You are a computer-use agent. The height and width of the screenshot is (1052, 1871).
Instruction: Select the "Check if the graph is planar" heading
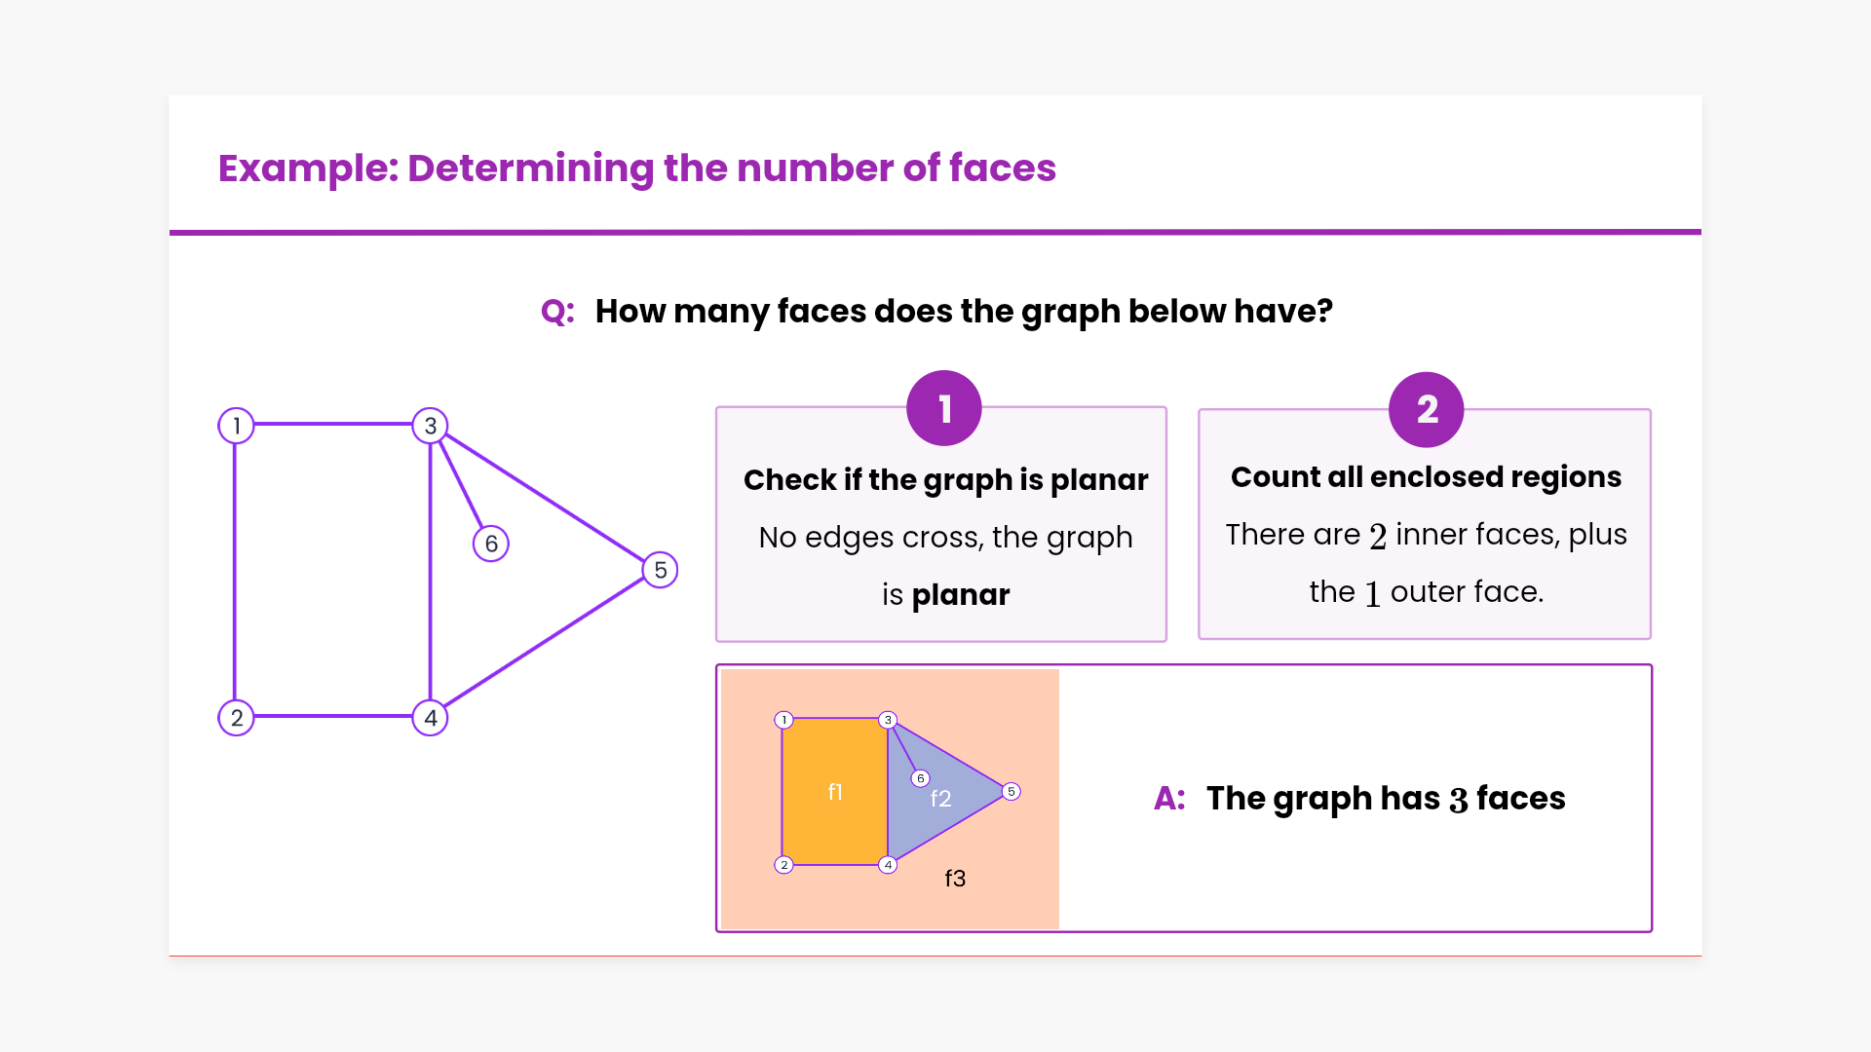[x=945, y=479]
